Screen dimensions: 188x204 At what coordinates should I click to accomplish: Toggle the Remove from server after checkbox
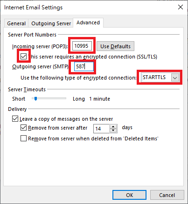(23, 128)
